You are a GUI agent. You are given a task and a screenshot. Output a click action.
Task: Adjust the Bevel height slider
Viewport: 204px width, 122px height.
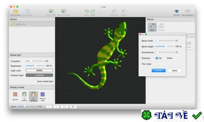click(165, 47)
